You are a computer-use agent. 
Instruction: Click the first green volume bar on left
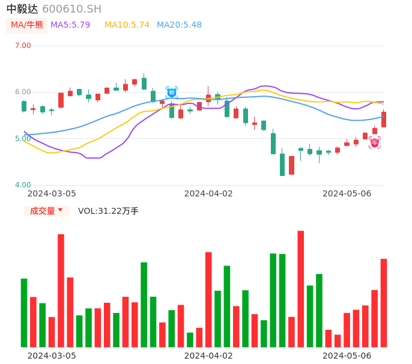coord(24,312)
